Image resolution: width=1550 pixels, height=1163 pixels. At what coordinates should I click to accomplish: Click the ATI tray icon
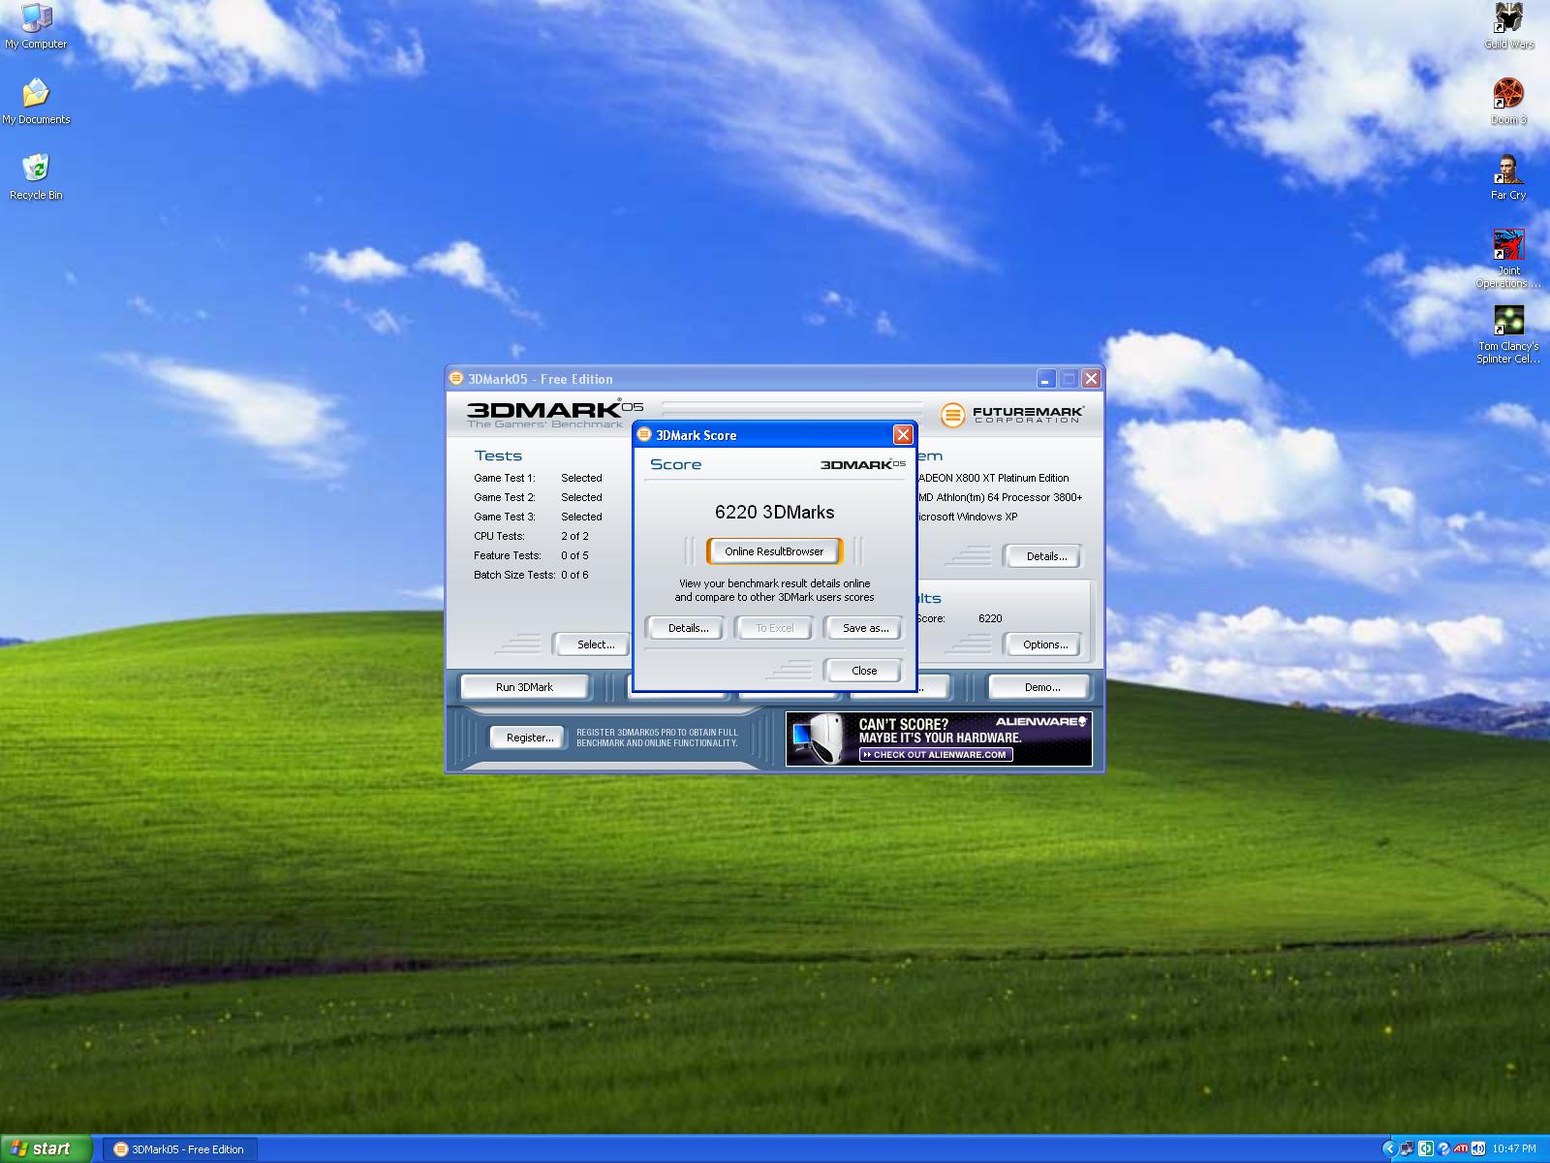click(x=1461, y=1148)
